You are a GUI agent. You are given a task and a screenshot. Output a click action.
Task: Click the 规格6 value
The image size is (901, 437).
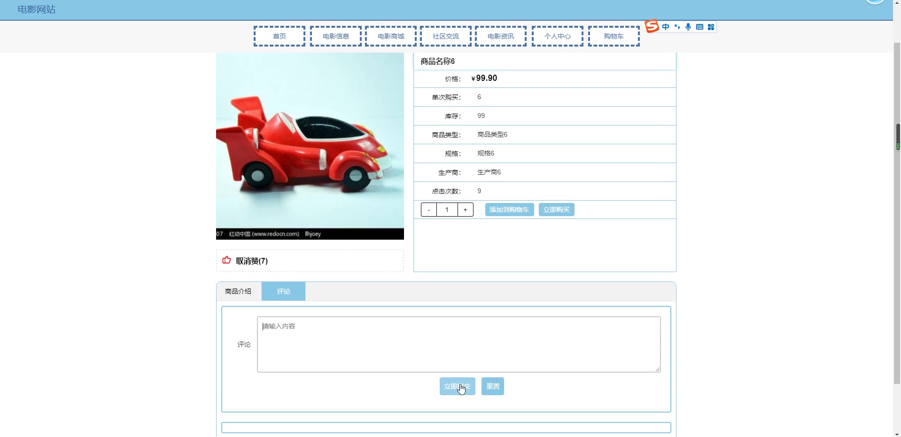click(486, 153)
